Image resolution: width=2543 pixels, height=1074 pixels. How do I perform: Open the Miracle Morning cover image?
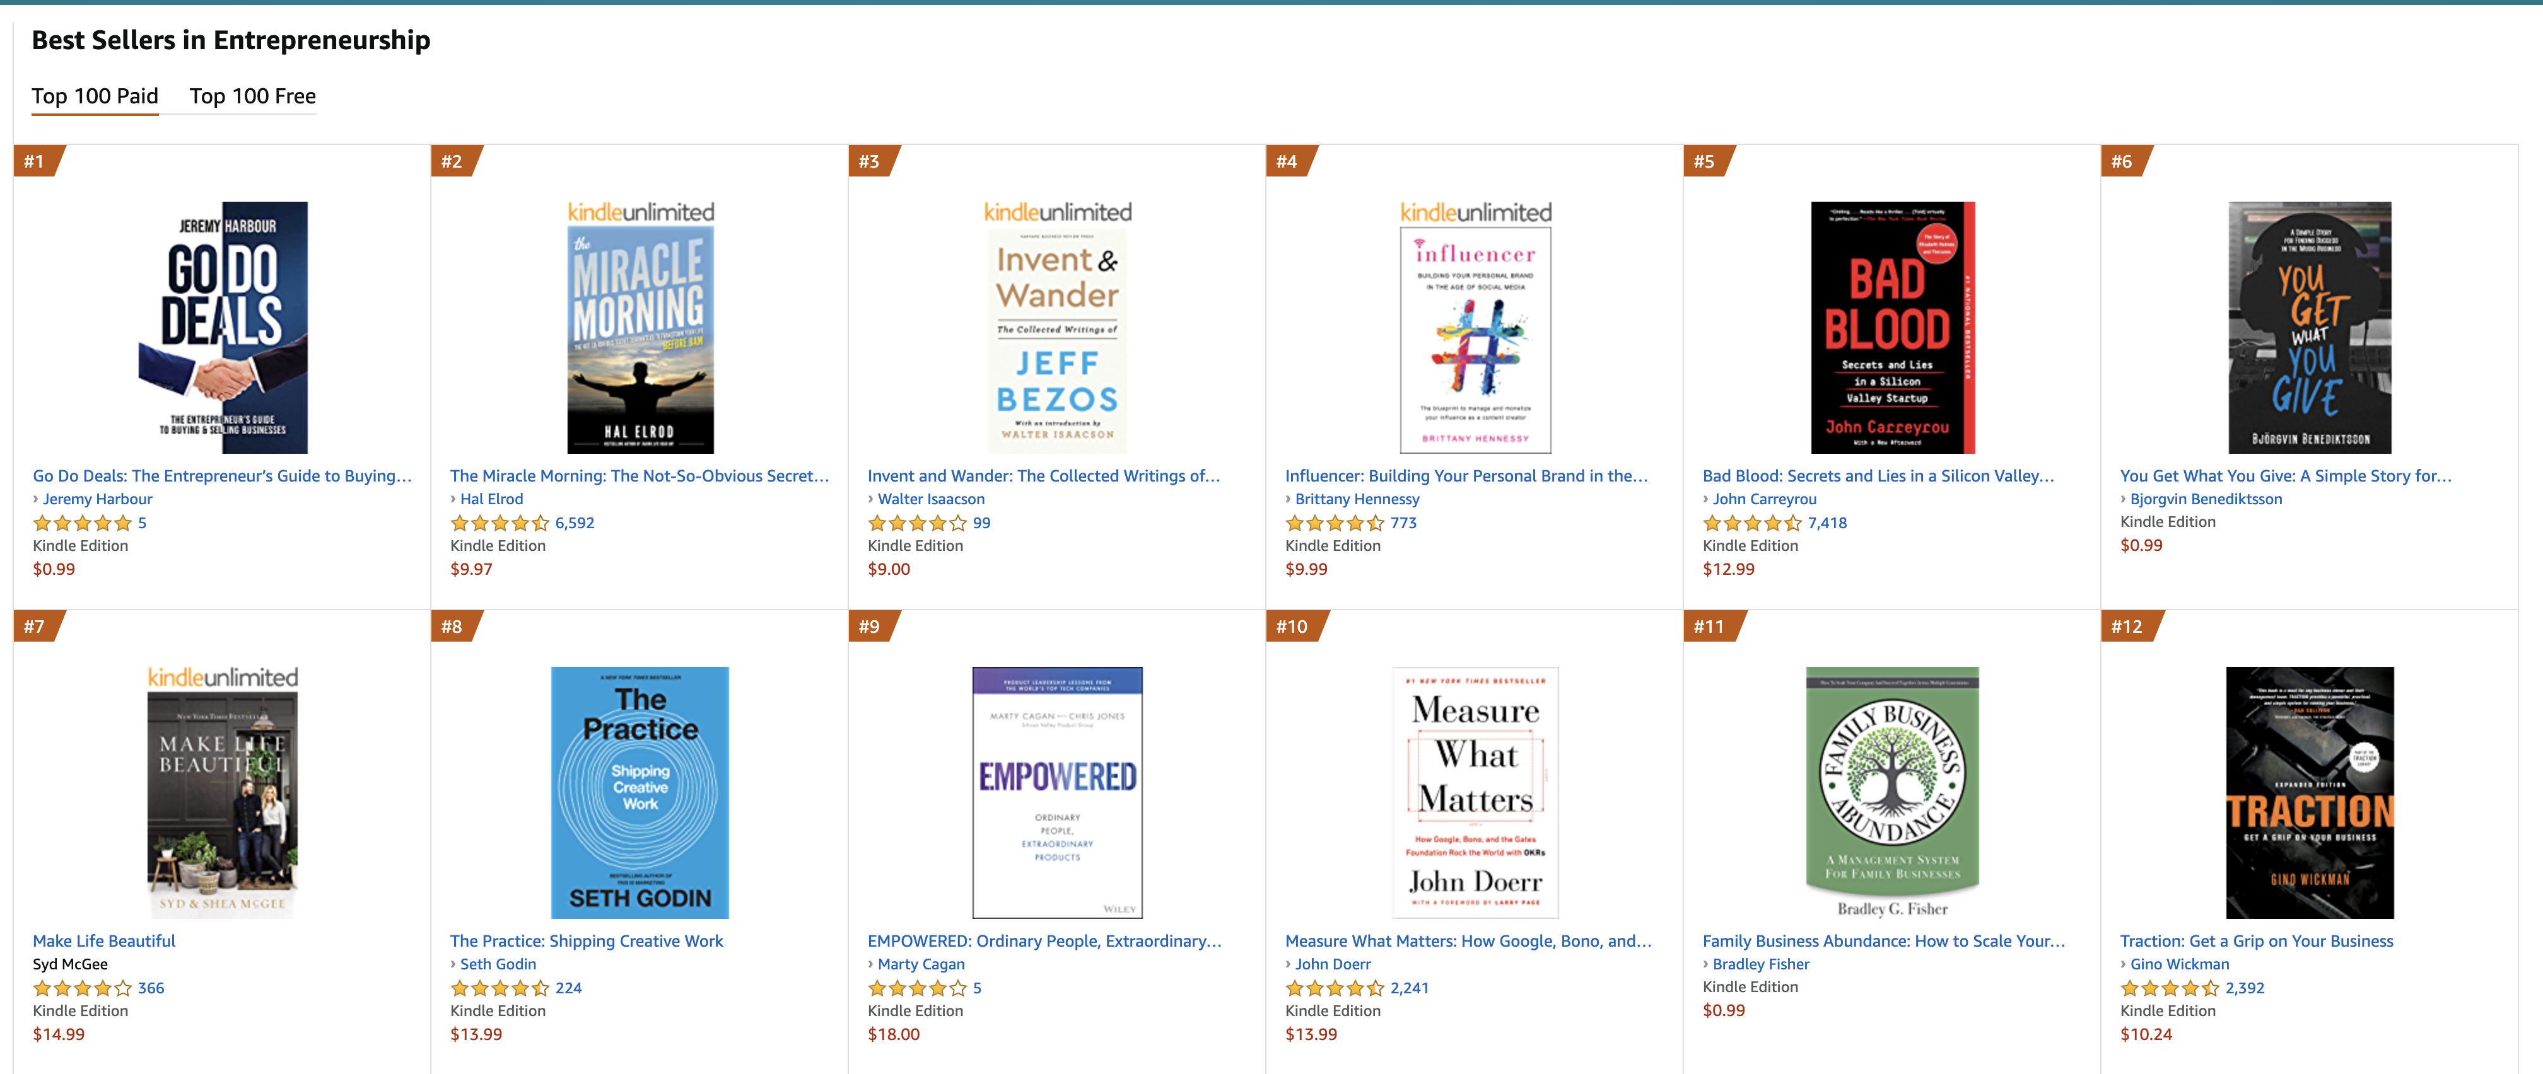[640, 339]
